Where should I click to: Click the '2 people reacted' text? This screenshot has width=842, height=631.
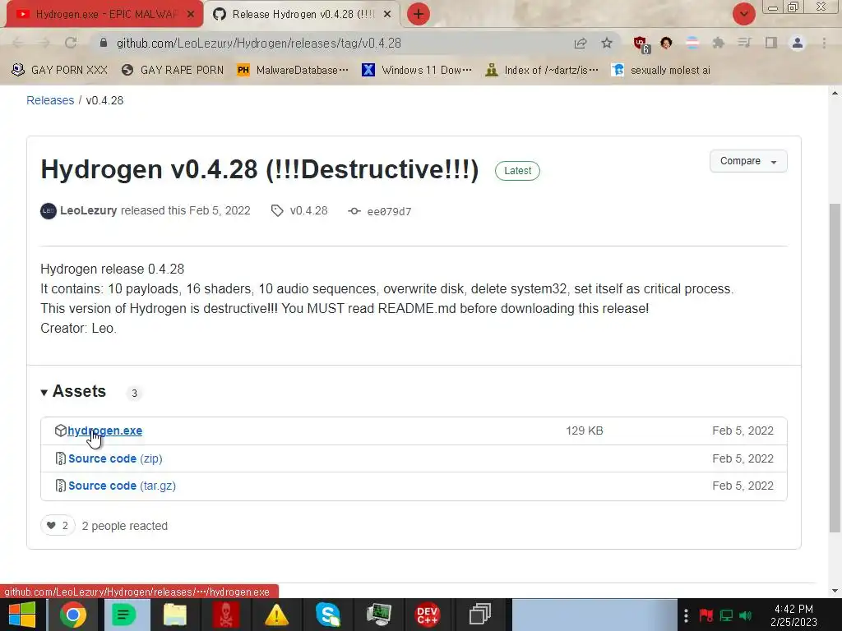point(125,526)
